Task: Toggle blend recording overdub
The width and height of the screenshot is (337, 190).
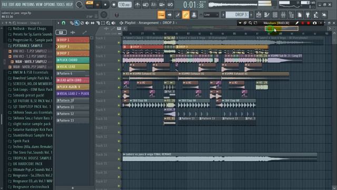Action: 162,5
